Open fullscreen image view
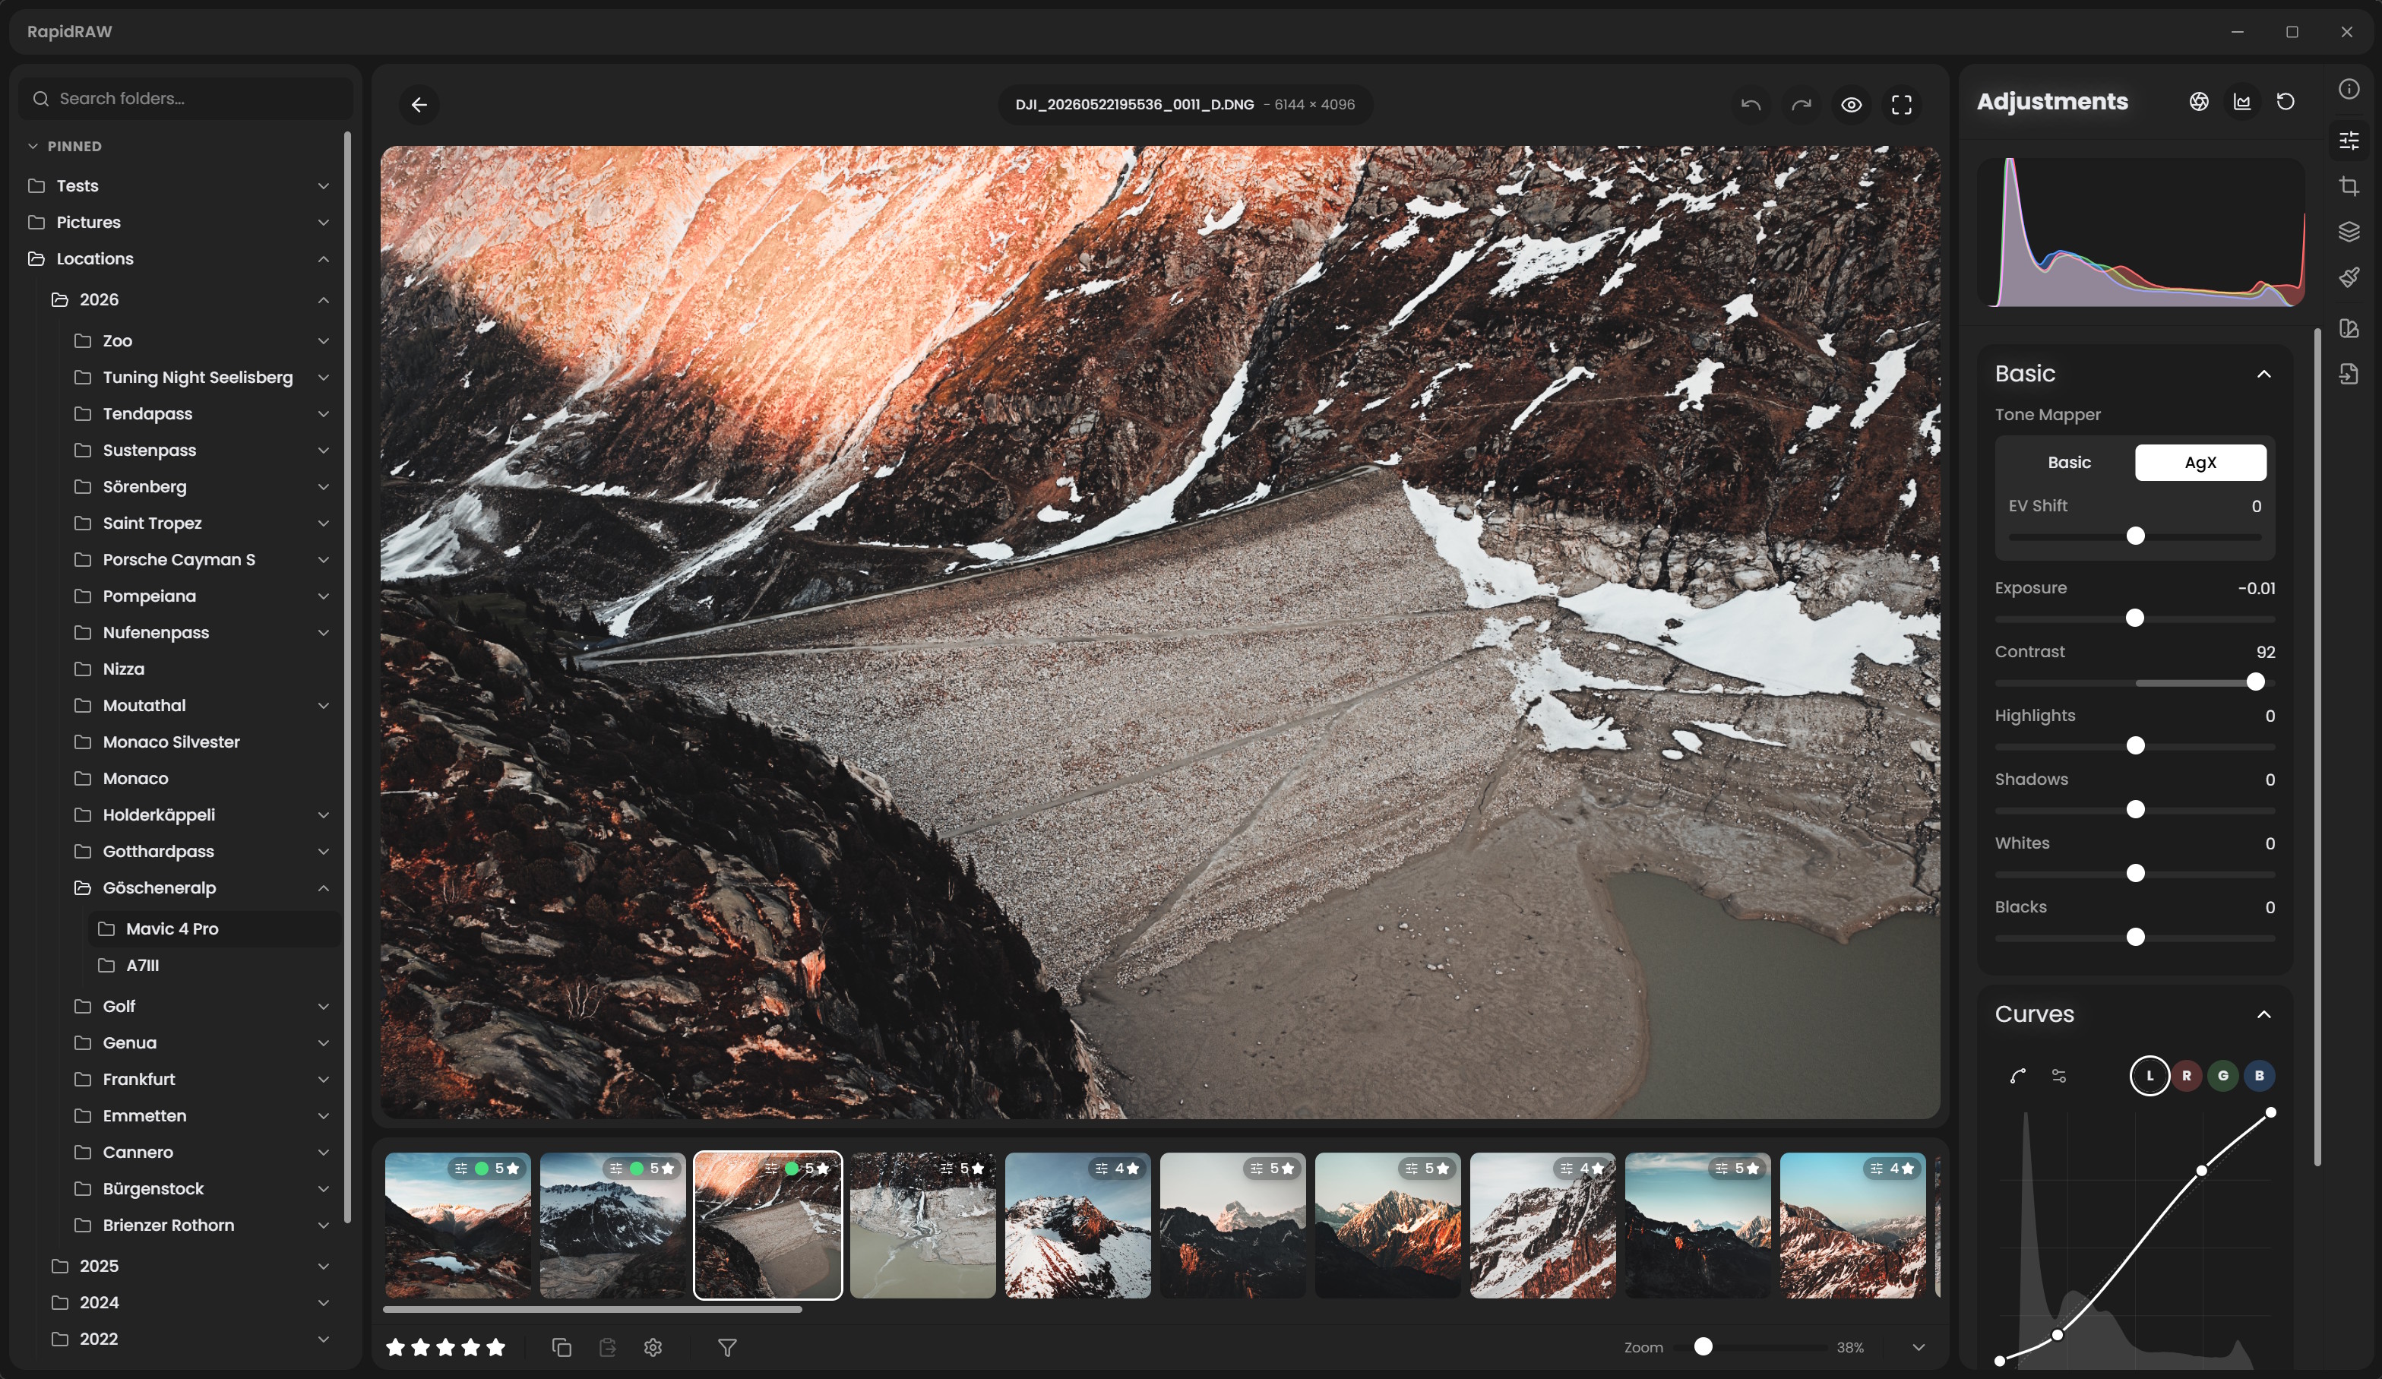 [1902, 104]
